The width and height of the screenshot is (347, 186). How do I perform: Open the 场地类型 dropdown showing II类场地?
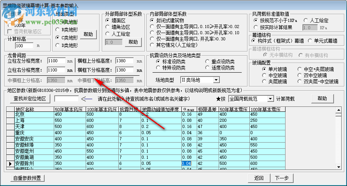(x=216, y=80)
